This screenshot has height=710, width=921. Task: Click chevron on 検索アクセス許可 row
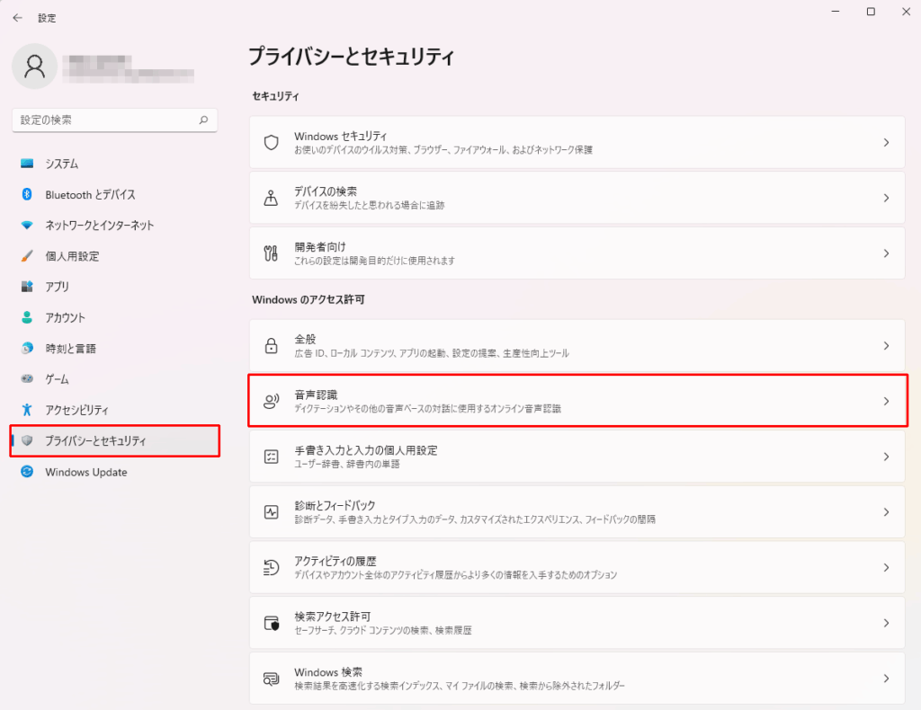click(886, 623)
